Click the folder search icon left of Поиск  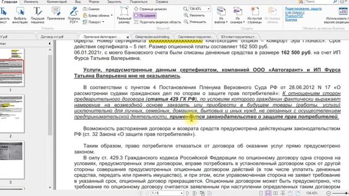300,2
